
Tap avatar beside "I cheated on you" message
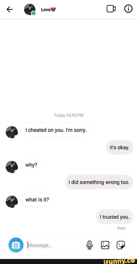click(x=12, y=132)
